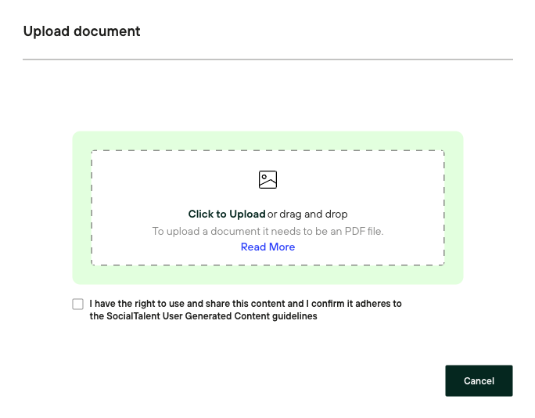Click the top dashed edge of the upload box

(267, 150)
